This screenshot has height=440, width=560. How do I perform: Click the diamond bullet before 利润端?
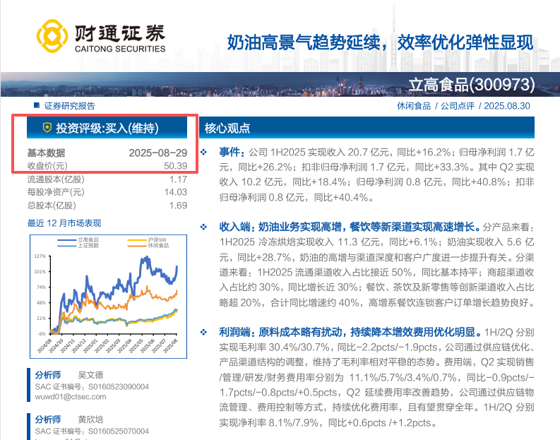(x=203, y=333)
